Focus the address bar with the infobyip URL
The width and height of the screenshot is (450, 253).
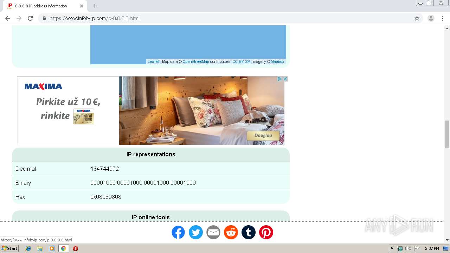point(225,18)
